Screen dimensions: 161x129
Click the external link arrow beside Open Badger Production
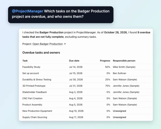tap(65, 44)
